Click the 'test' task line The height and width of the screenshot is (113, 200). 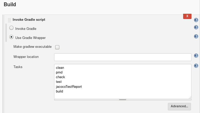59,82
